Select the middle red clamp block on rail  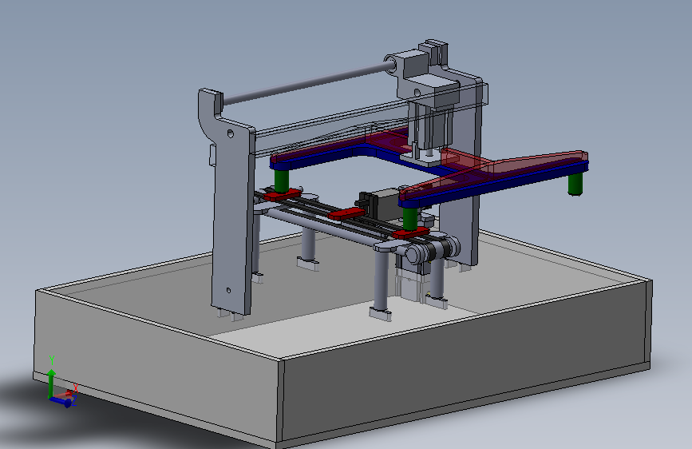click(346, 214)
